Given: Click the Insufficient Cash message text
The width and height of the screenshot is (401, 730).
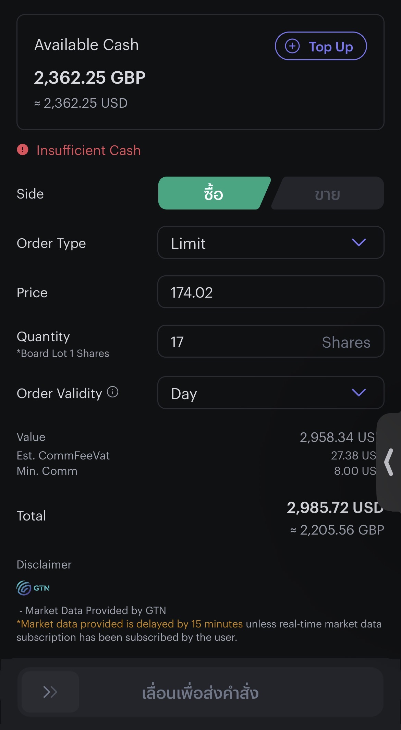Looking at the screenshot, I should 88,150.
